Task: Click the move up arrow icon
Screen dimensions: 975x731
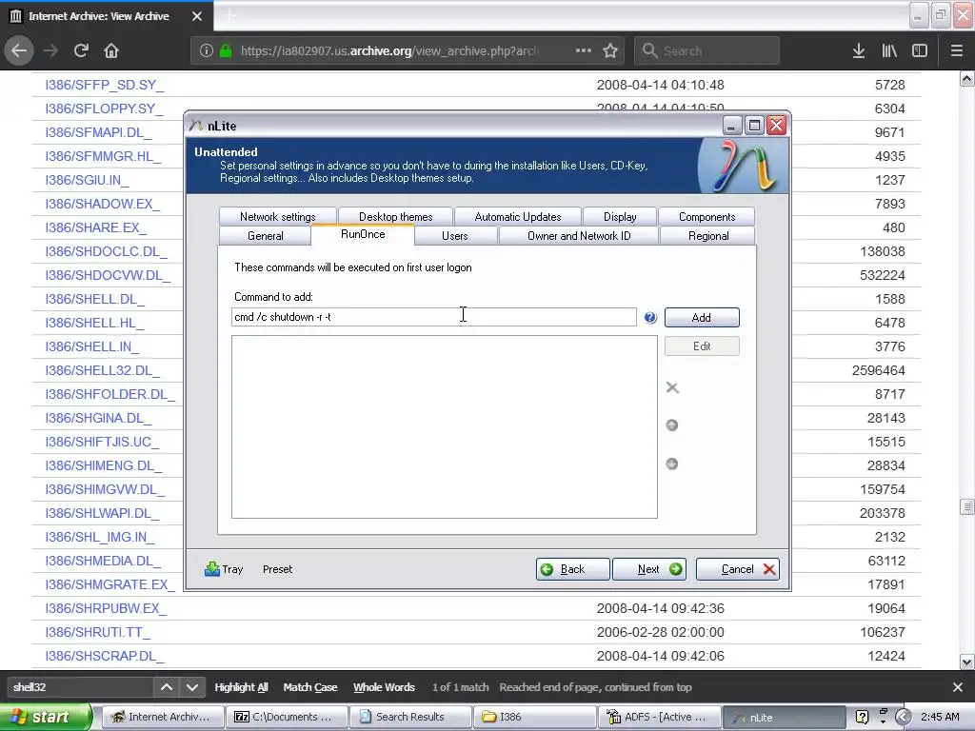Action: (672, 425)
